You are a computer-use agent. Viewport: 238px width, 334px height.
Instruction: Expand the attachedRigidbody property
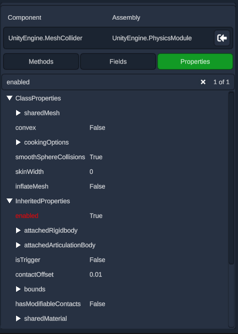click(18, 231)
